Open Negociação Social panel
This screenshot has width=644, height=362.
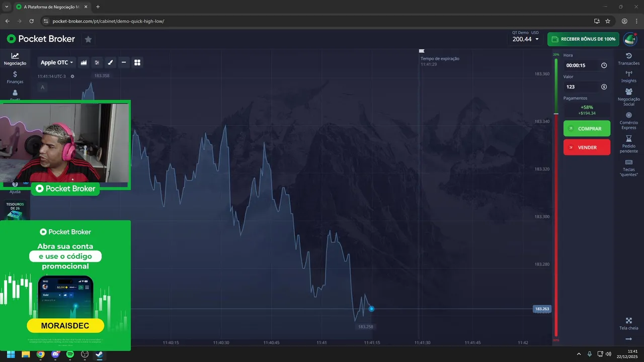click(x=628, y=97)
